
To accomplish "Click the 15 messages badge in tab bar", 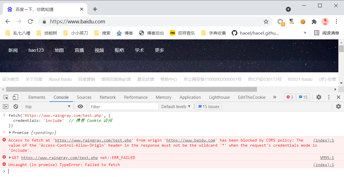I will point(303,97).
